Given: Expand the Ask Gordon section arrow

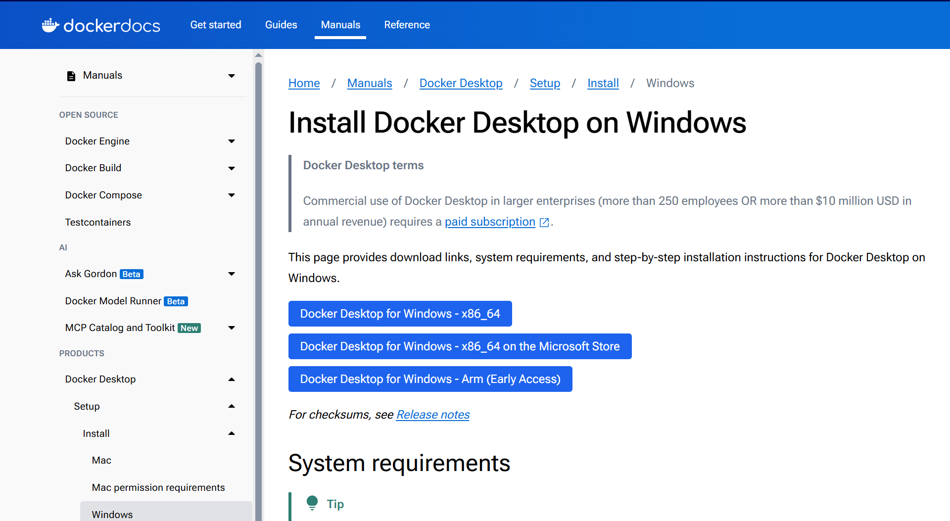Looking at the screenshot, I should click(232, 274).
